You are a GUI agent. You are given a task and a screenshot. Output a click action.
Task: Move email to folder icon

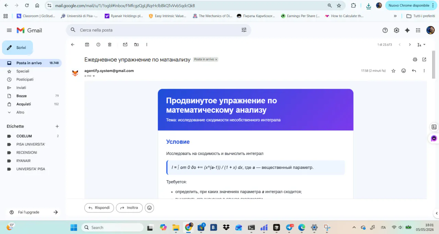pyautogui.click(x=137, y=45)
